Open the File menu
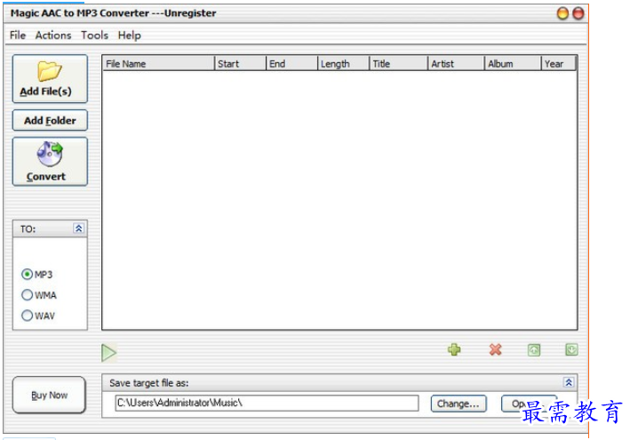Screen dimensions: 630x440 click(x=18, y=36)
